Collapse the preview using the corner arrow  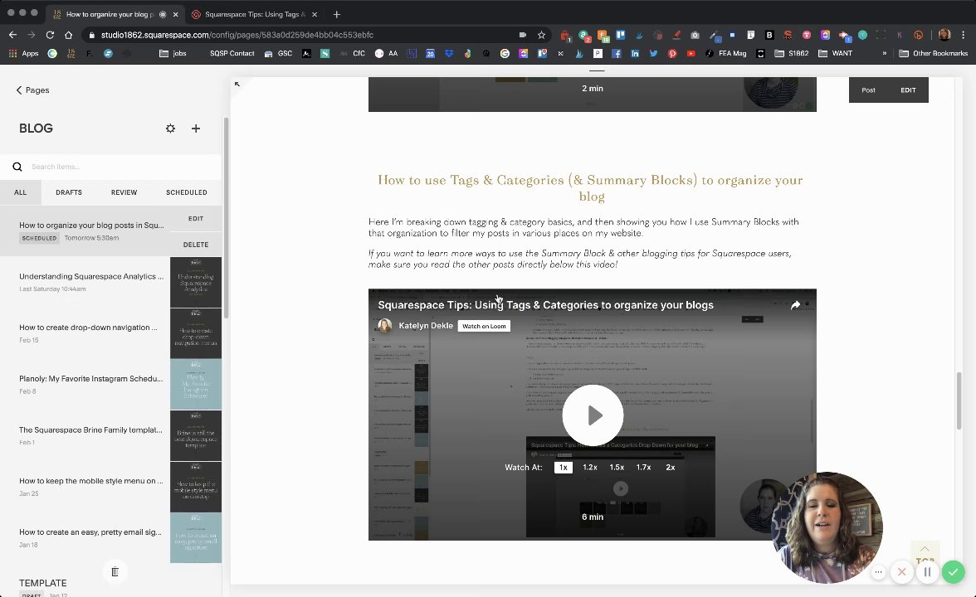[237, 83]
